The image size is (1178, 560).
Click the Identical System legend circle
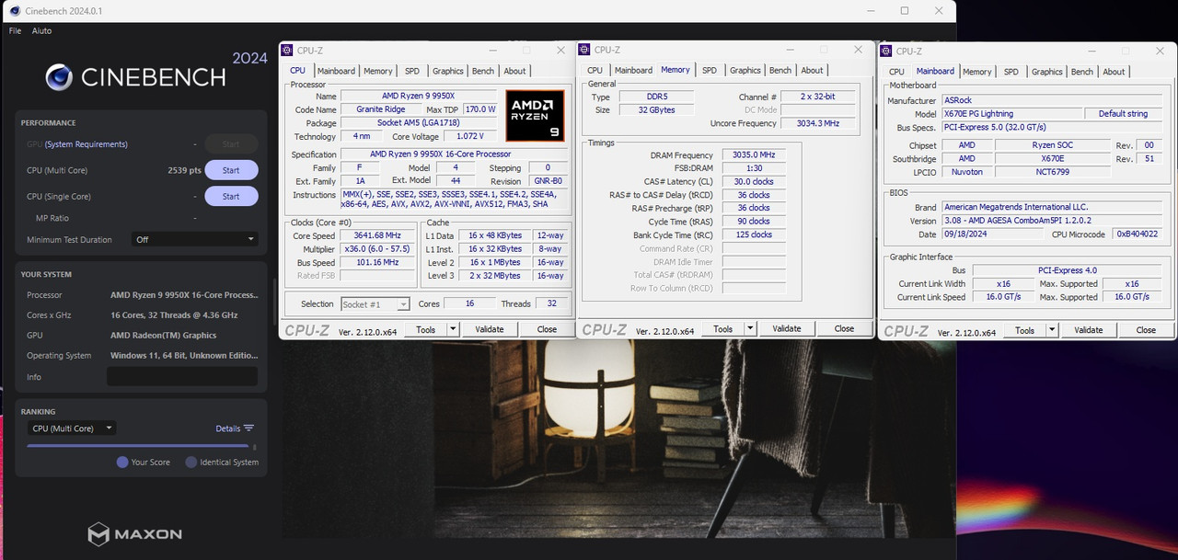pos(191,463)
